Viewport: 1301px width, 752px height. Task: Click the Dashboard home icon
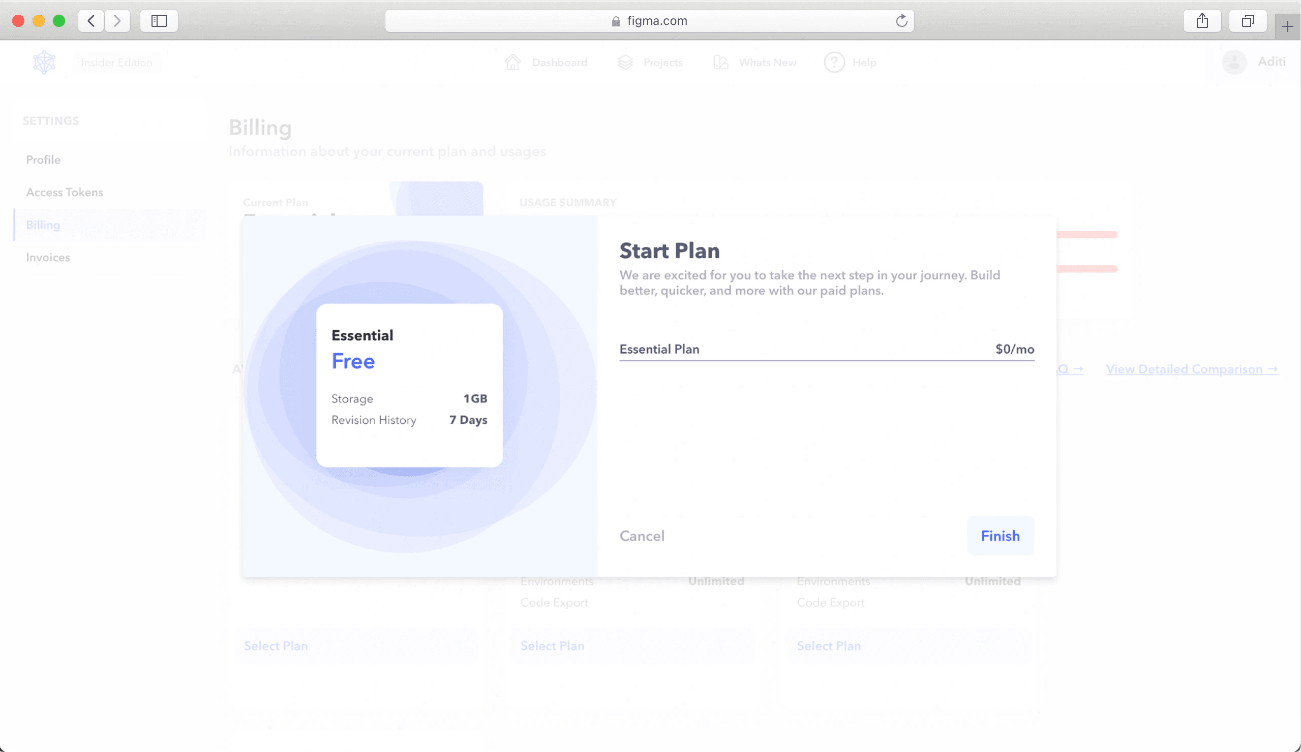click(513, 62)
